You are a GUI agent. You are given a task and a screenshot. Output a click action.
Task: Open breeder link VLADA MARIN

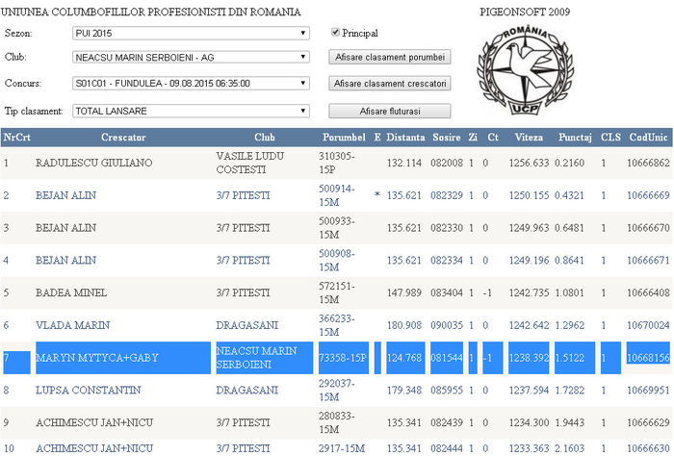click(x=65, y=325)
